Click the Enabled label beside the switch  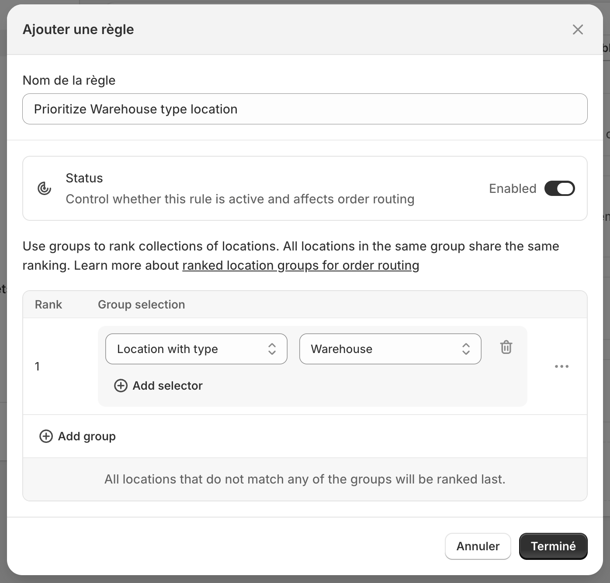tap(513, 189)
